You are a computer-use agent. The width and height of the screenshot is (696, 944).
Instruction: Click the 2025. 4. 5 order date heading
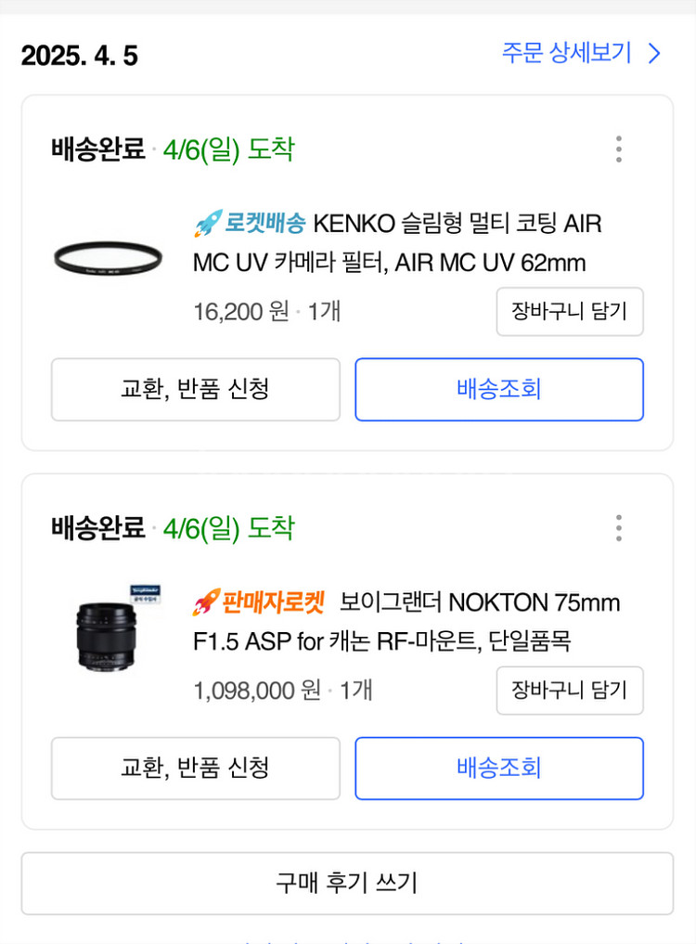coord(80,56)
